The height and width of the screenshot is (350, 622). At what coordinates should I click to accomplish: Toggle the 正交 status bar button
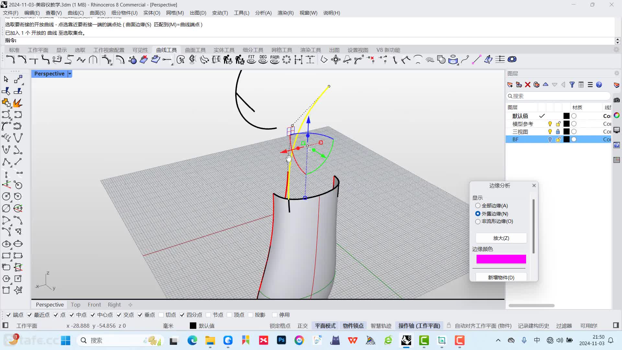pyautogui.click(x=303, y=326)
